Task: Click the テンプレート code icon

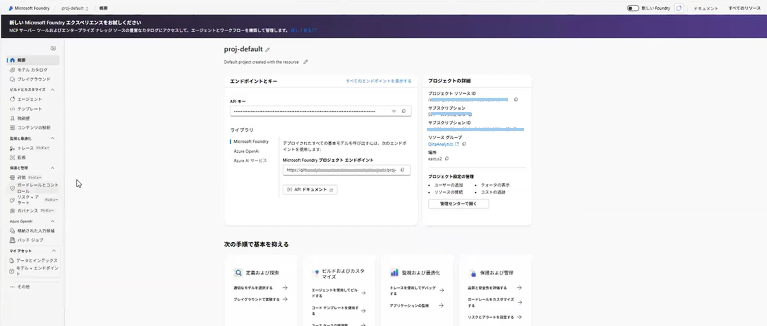Action: coord(12,109)
